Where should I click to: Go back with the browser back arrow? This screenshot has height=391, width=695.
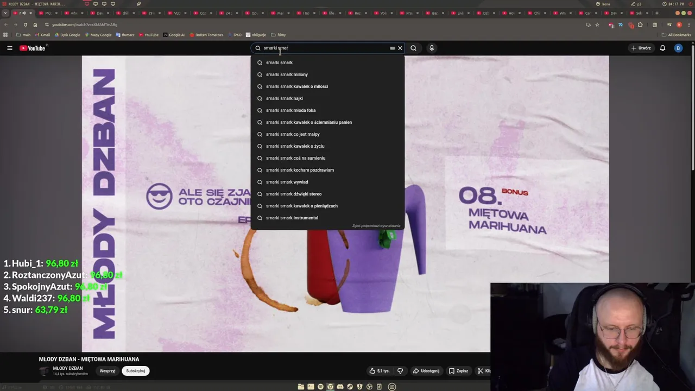click(6, 24)
